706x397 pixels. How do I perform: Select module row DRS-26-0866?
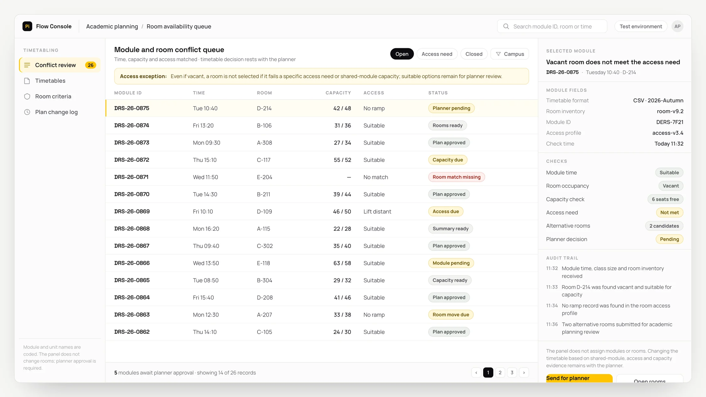322,263
